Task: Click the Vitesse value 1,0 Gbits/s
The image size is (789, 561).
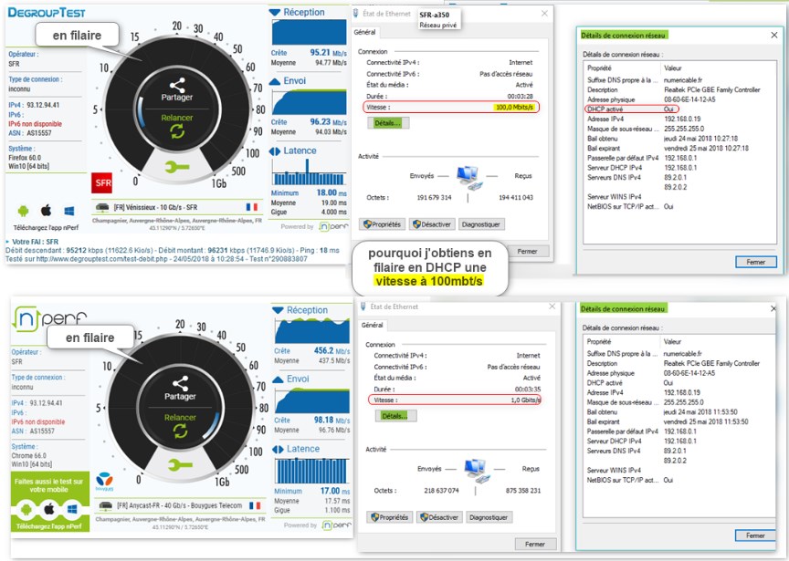Action: point(525,400)
